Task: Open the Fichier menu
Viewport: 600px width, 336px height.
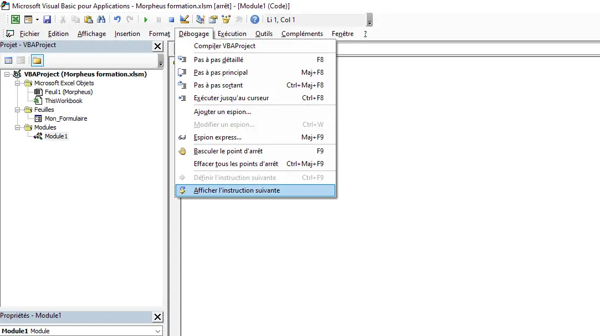Action: (29, 34)
